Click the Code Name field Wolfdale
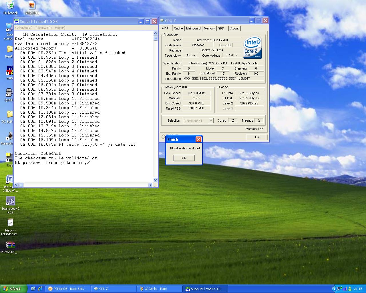 click(x=198, y=45)
